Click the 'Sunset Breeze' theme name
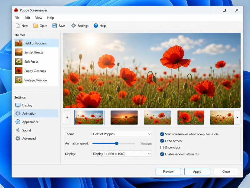Image resolution: width=250 pixels, height=188 pixels. (x=34, y=52)
